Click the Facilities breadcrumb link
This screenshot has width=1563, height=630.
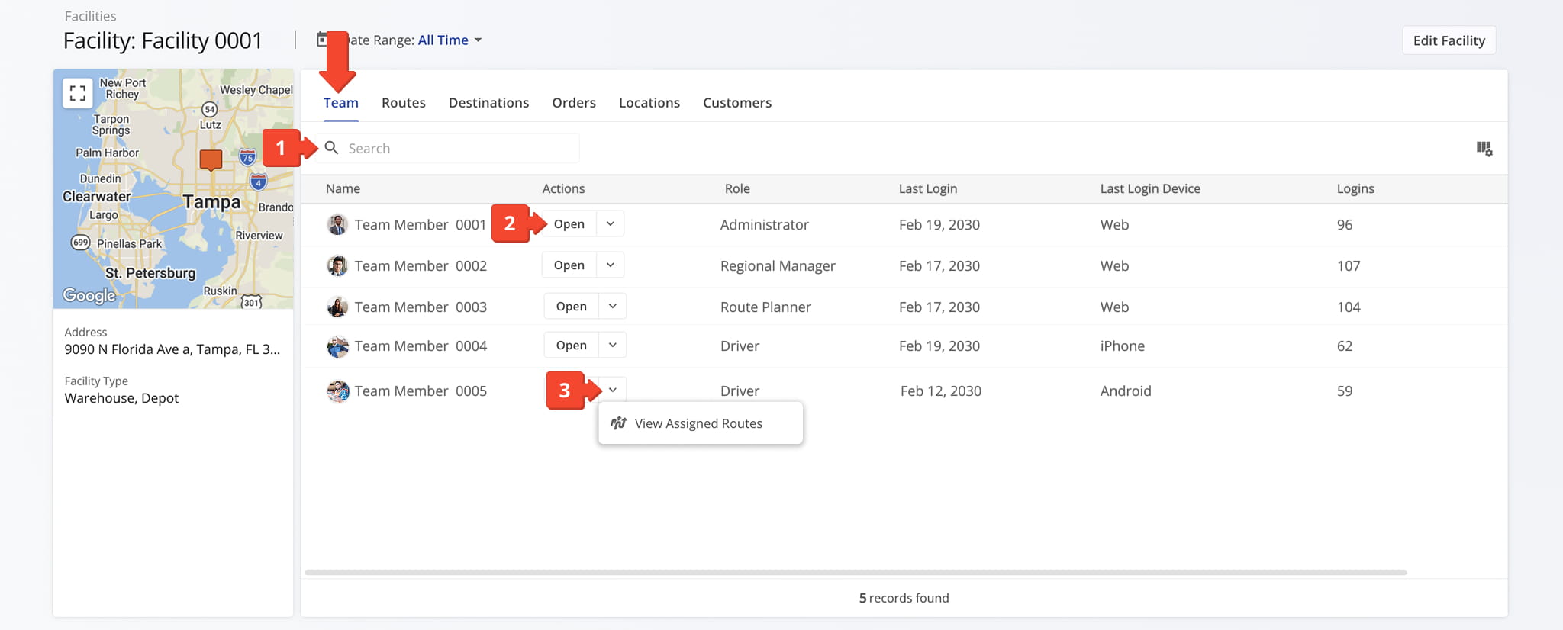coord(90,16)
